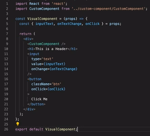Click the opening <div> tag
The height and width of the screenshot is (136, 150).
coord(28,39)
